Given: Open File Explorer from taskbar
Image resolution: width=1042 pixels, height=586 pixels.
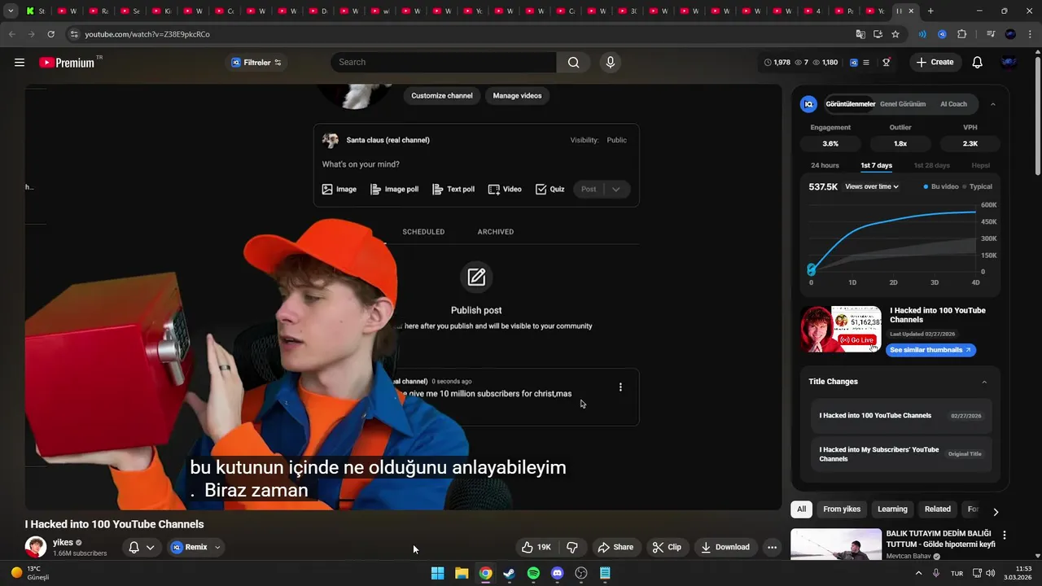Looking at the screenshot, I should [x=462, y=573].
